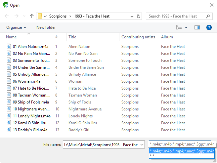The height and width of the screenshot is (163, 217).
Task: Open recent locations dropdown arrow
Action: tap(24, 16)
